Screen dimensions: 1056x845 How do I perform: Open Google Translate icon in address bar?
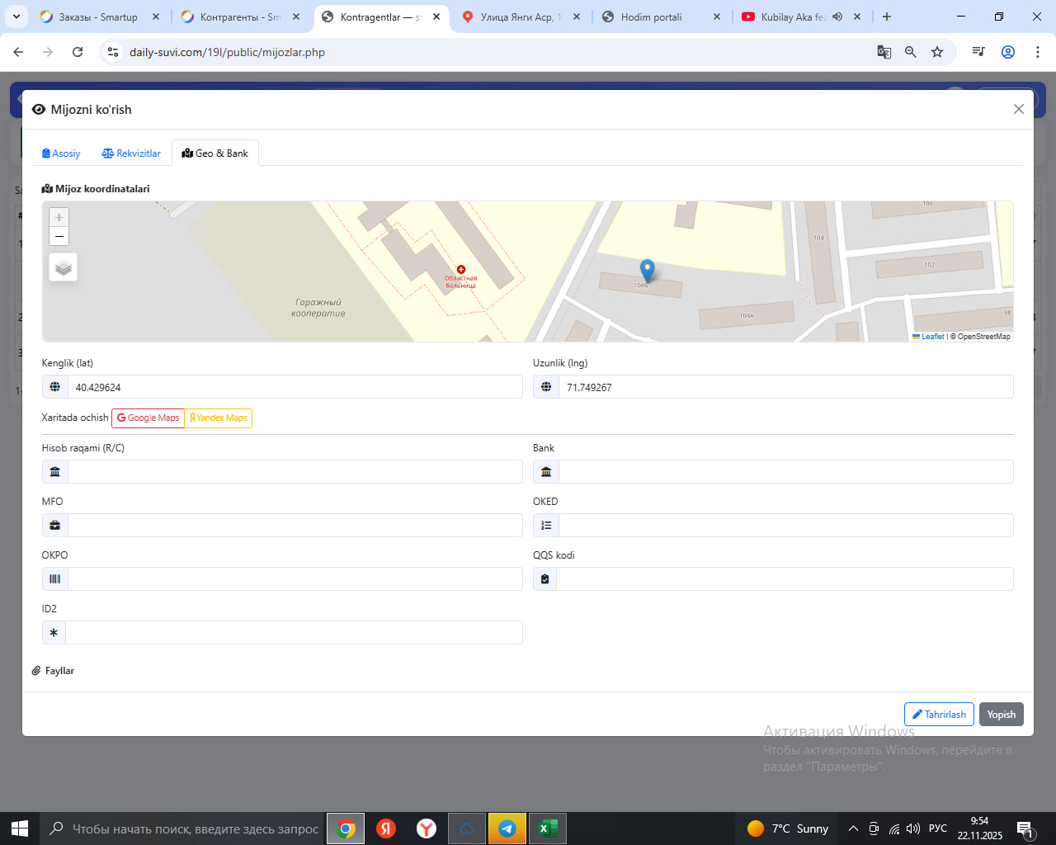[x=884, y=52]
